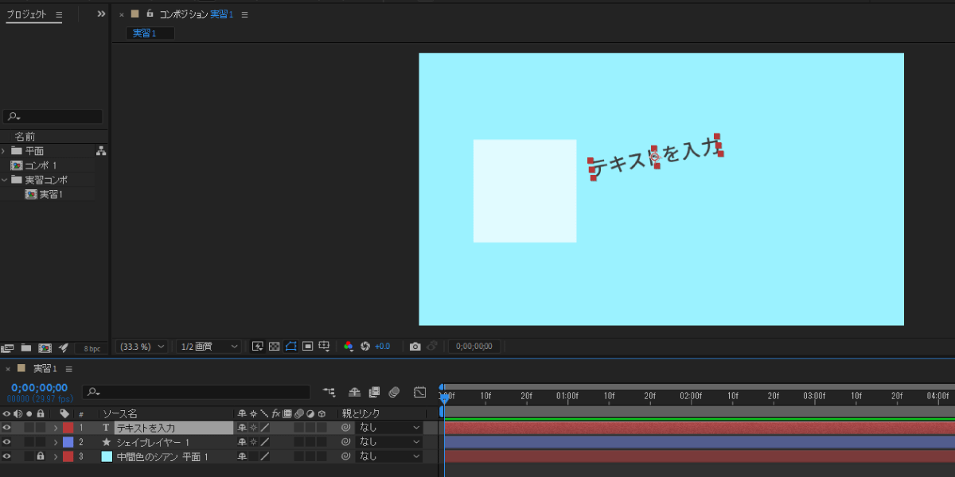Expand properties of シェイプレイヤー 1 layer

coord(56,442)
